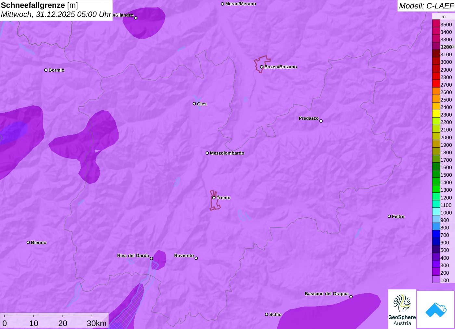
Task: Click the 1500 m green legend swatch
Action: 436,174
